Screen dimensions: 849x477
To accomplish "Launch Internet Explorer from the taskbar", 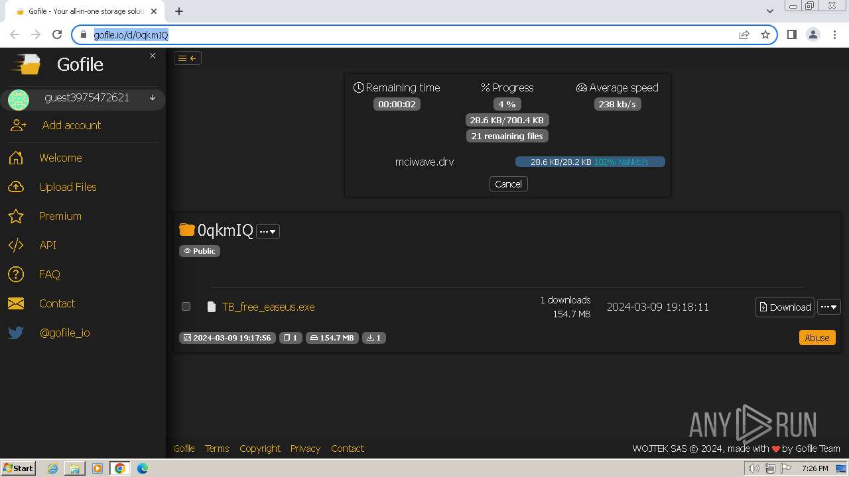I will (x=52, y=468).
